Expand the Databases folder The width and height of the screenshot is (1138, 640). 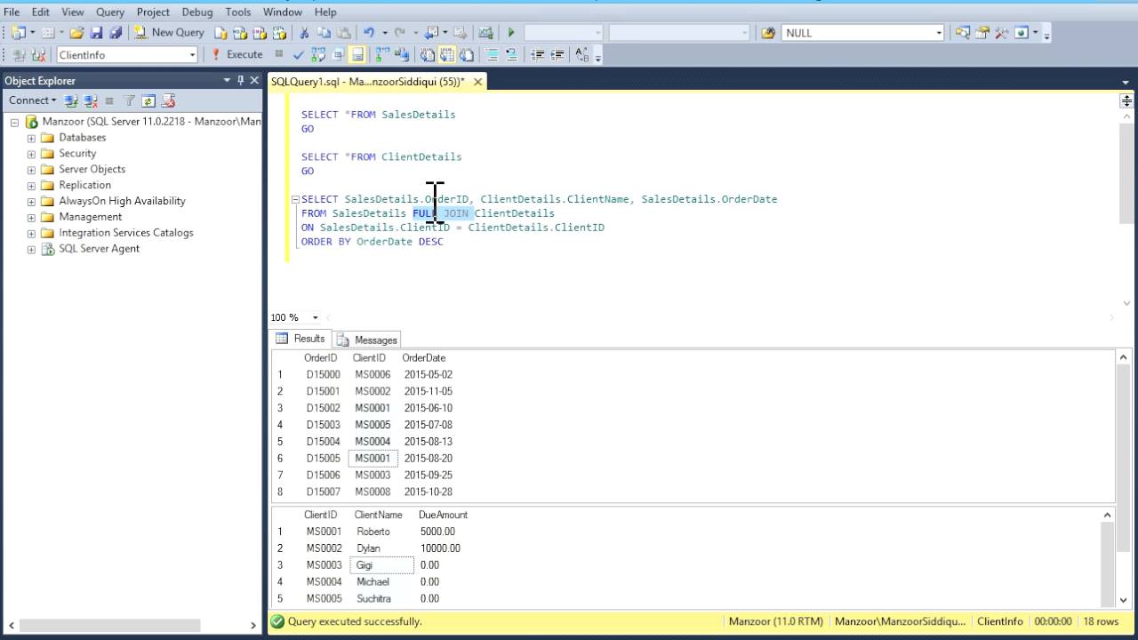(31, 138)
